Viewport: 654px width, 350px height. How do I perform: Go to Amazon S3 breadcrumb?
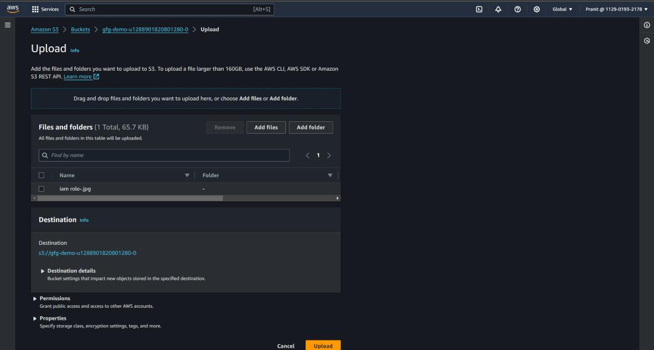pos(45,30)
